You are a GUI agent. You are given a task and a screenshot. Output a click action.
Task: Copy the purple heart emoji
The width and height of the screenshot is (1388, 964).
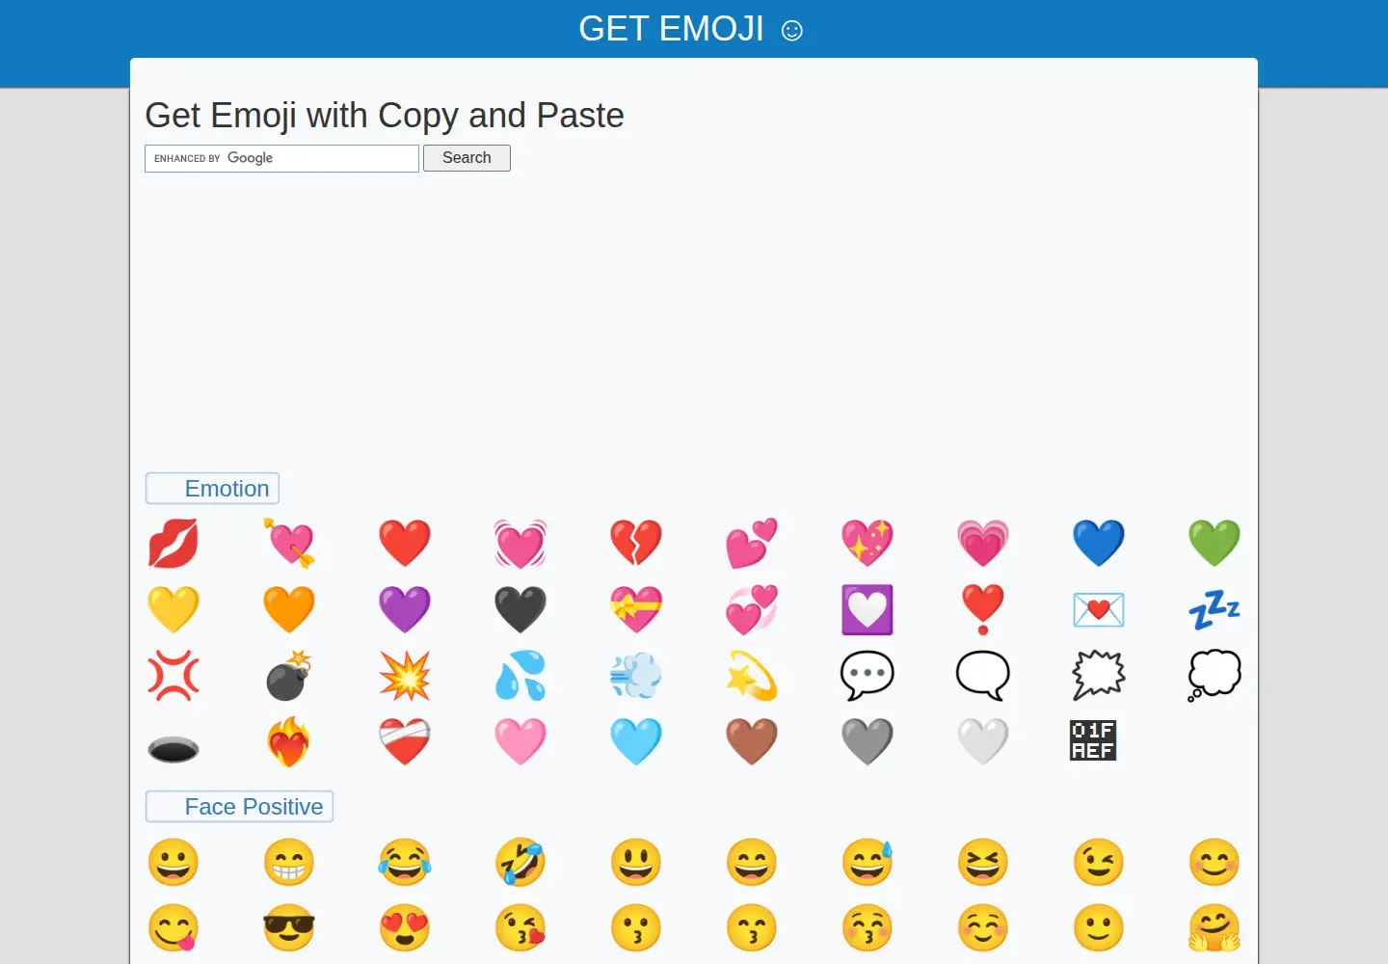[405, 609]
